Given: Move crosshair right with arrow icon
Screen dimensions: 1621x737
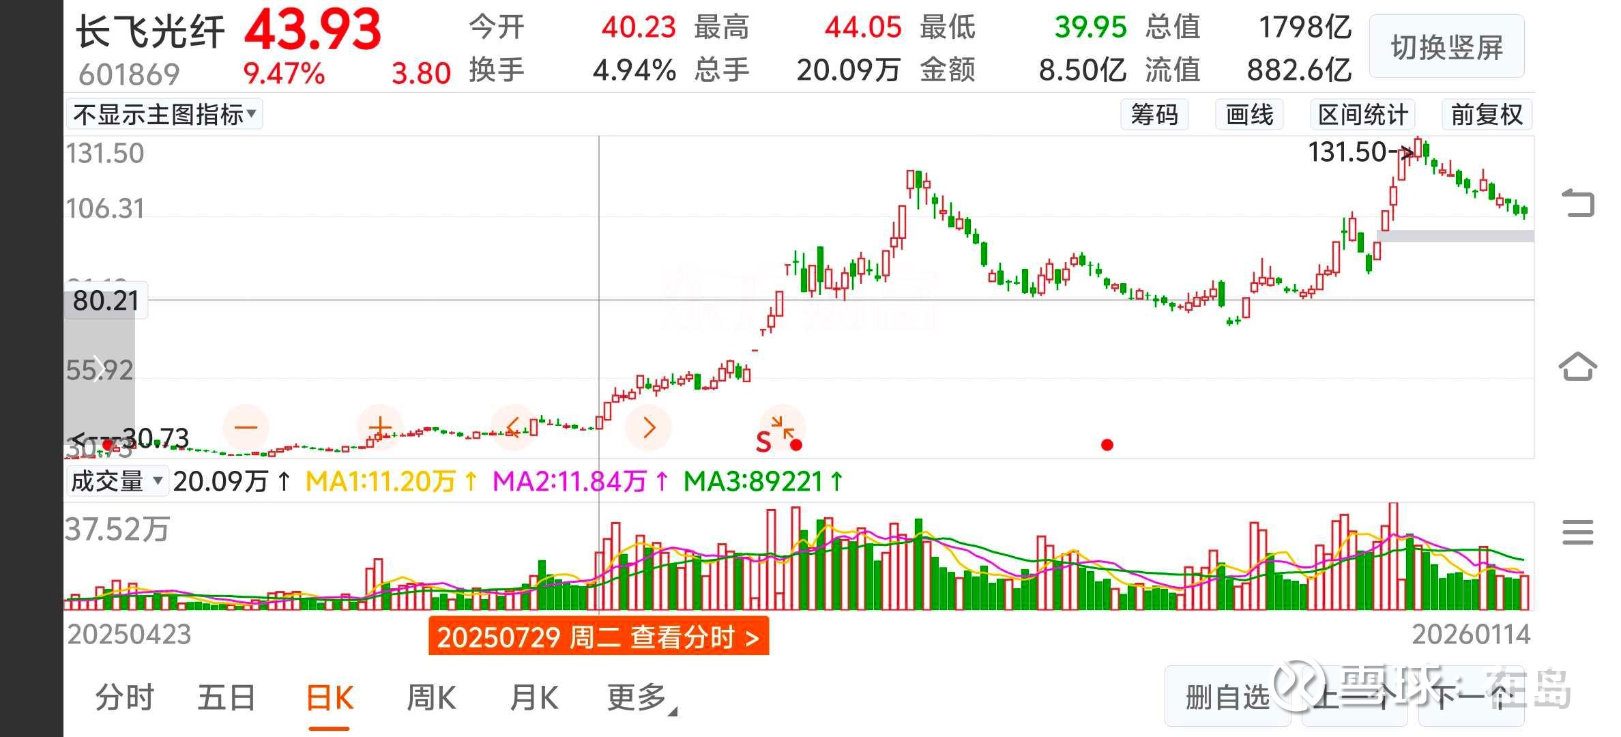Looking at the screenshot, I should (649, 428).
